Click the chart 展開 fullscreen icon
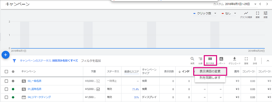272x102 pixels. pyautogui.click(x=258, y=15)
